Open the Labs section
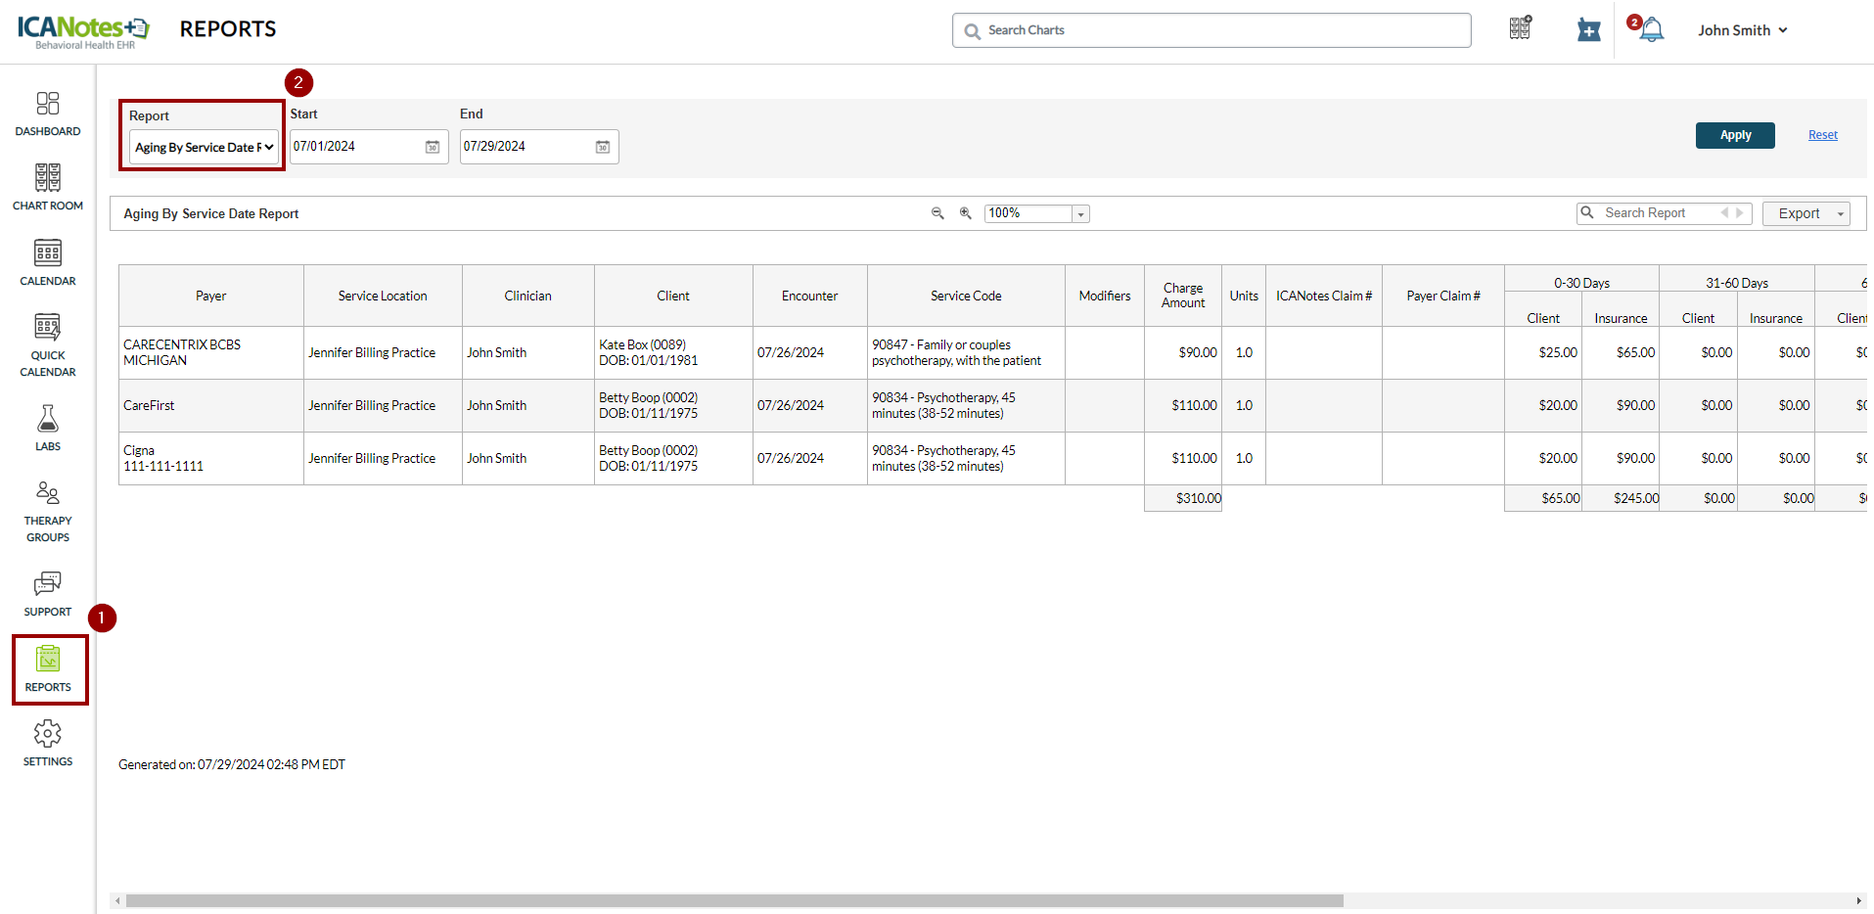The width and height of the screenshot is (1874, 914). coord(47,428)
